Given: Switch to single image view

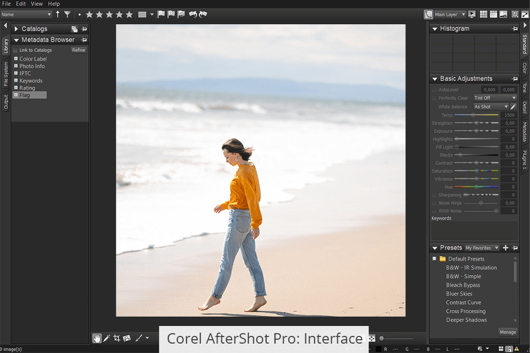Looking at the screenshot, I should coord(504,14).
